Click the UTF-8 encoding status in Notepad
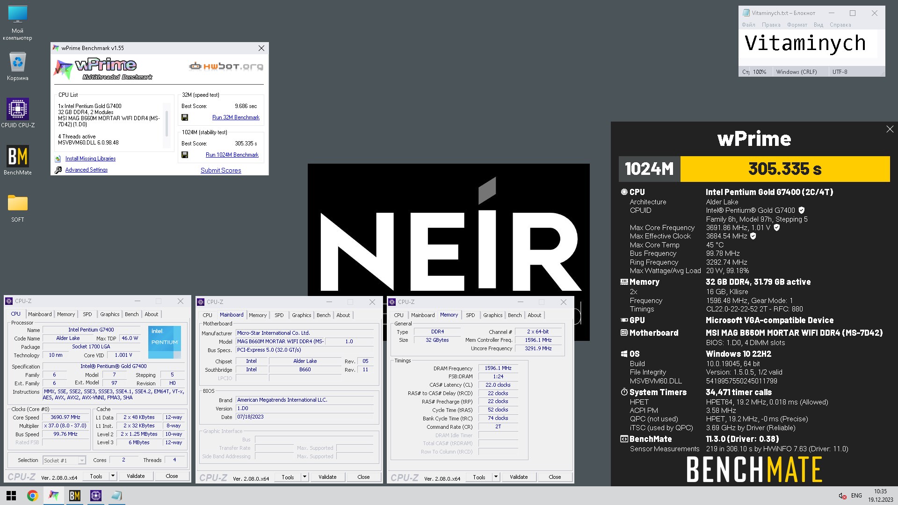This screenshot has width=898, height=505. [840, 72]
